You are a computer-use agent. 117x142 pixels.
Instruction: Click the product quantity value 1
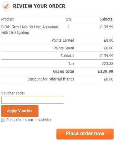(x=69, y=27)
